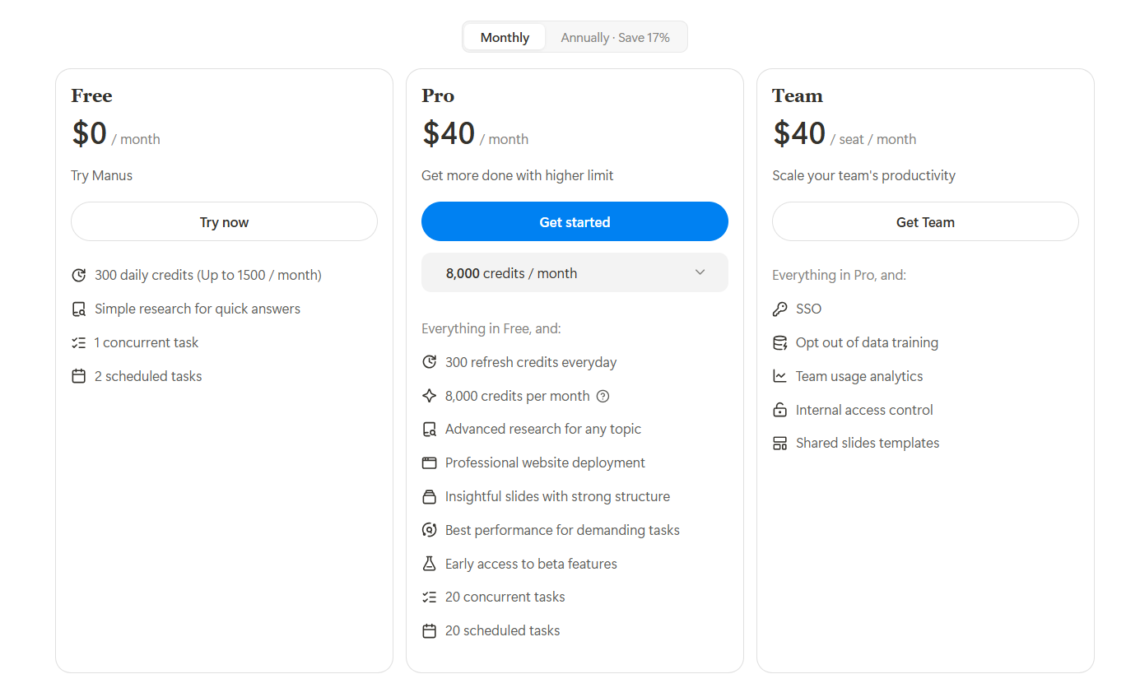
Task: Click the analytics chart icon for 'Team usage analytics'
Action: click(779, 375)
